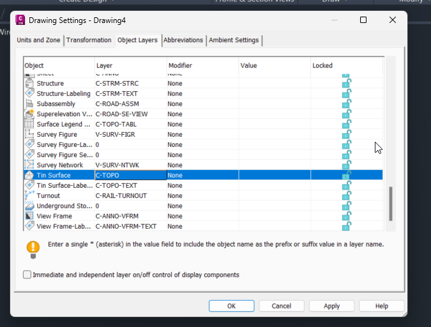The image size is (431, 327).
Task: Click the Subassembly object icon
Action: [29, 104]
